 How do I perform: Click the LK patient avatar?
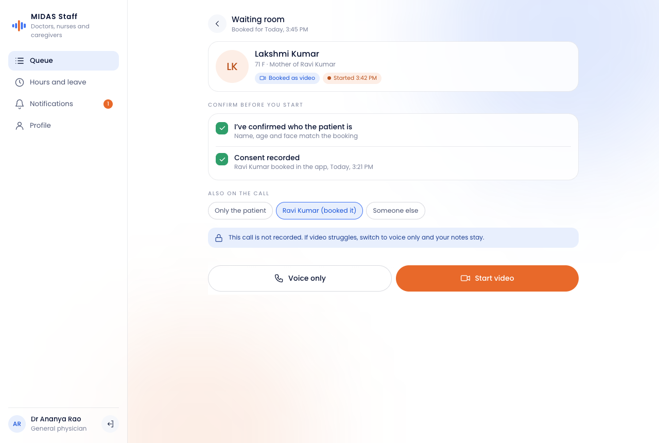(232, 66)
